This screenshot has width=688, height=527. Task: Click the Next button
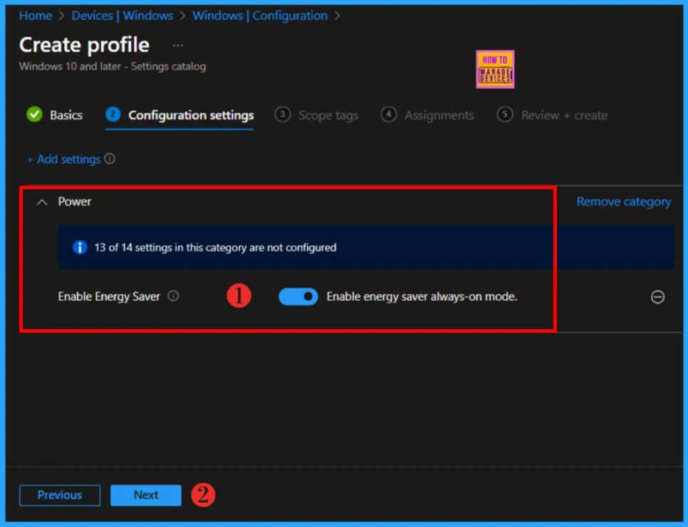click(145, 495)
